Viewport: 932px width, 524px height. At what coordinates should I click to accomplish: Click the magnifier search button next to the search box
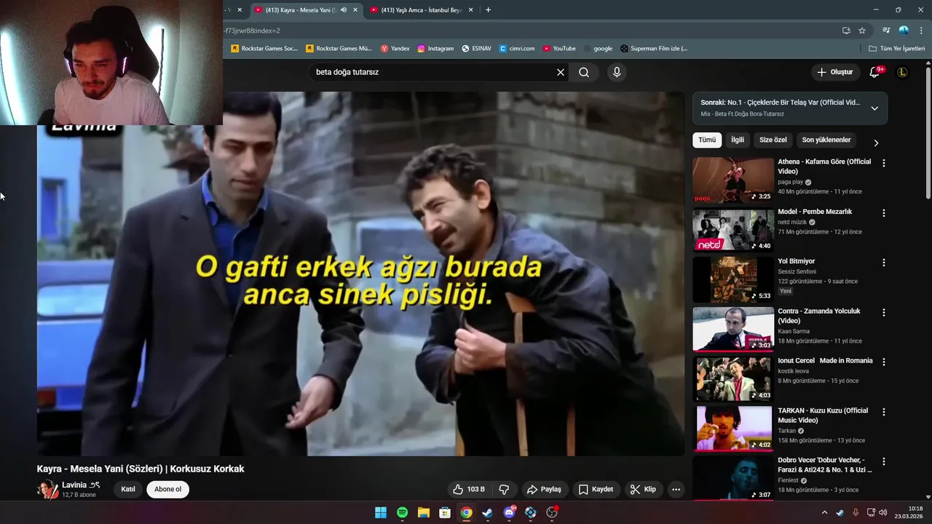(x=584, y=72)
